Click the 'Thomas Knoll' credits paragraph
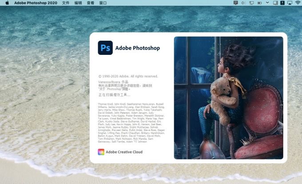The width and height of the screenshot is (302, 184). click(131, 123)
